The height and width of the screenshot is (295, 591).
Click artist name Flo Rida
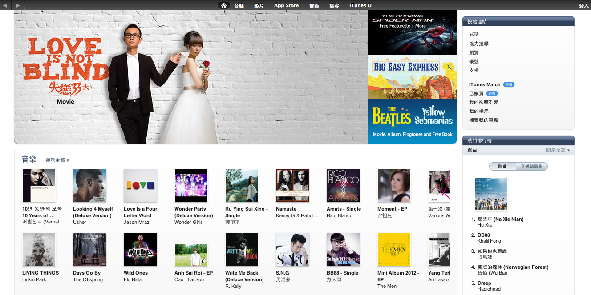[x=133, y=279]
